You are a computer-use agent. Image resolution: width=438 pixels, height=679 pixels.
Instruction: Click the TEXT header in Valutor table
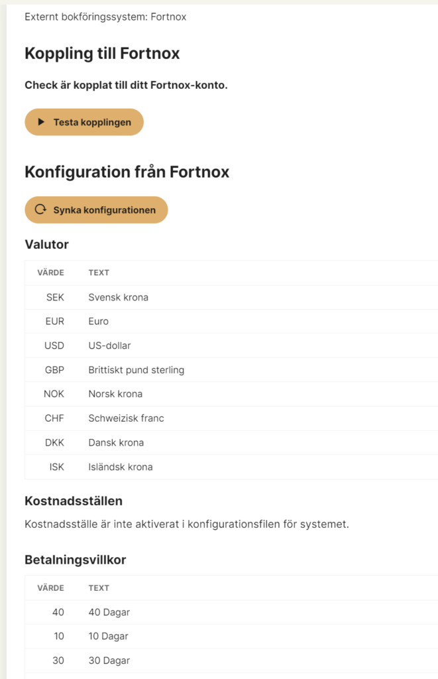click(x=99, y=273)
